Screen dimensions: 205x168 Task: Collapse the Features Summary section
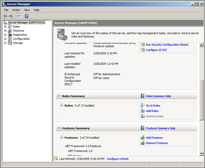point(59,128)
